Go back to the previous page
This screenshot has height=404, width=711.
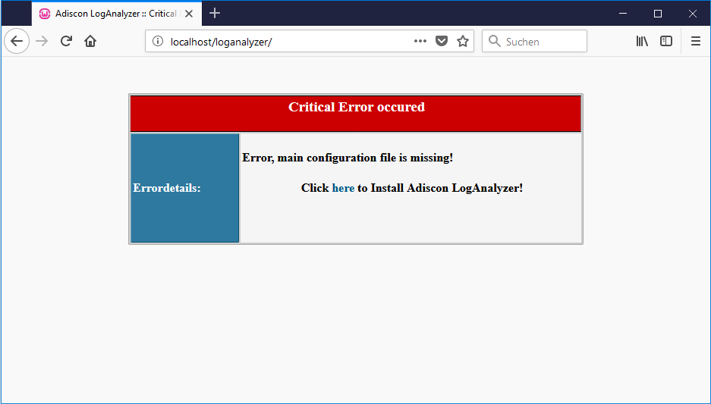17,41
